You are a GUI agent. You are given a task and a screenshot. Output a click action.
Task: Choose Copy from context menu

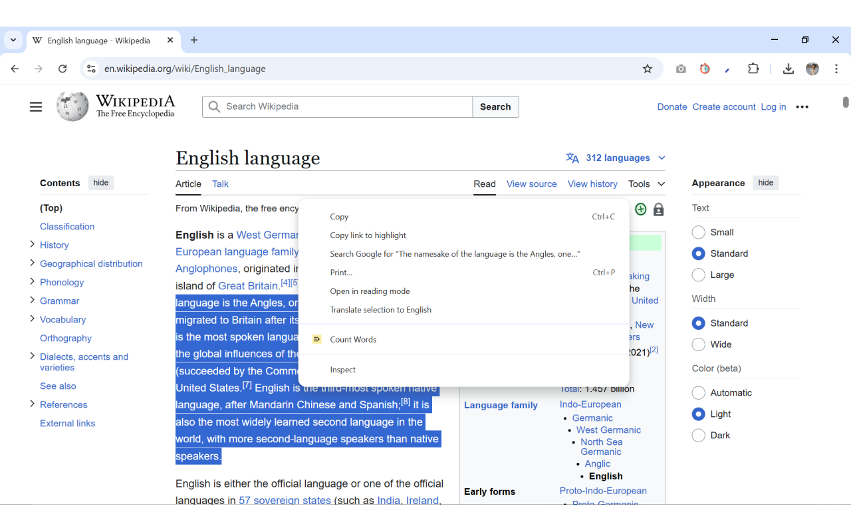pos(464,217)
